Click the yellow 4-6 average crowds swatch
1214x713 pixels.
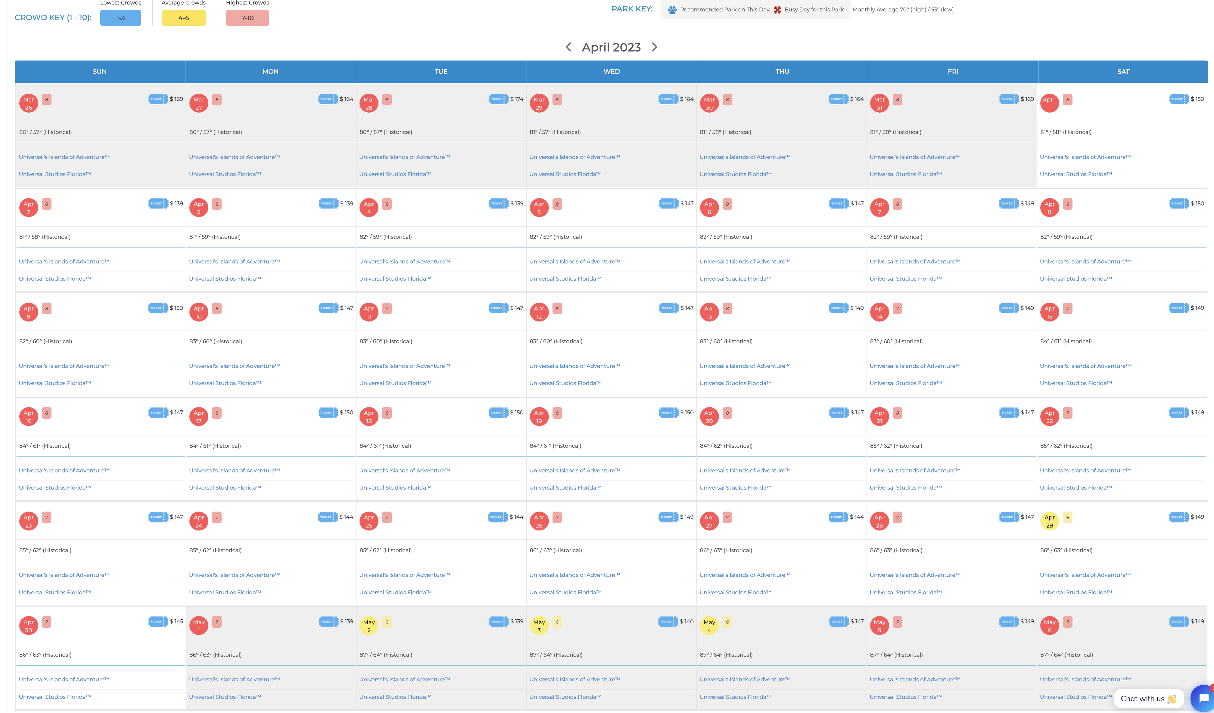pos(184,18)
